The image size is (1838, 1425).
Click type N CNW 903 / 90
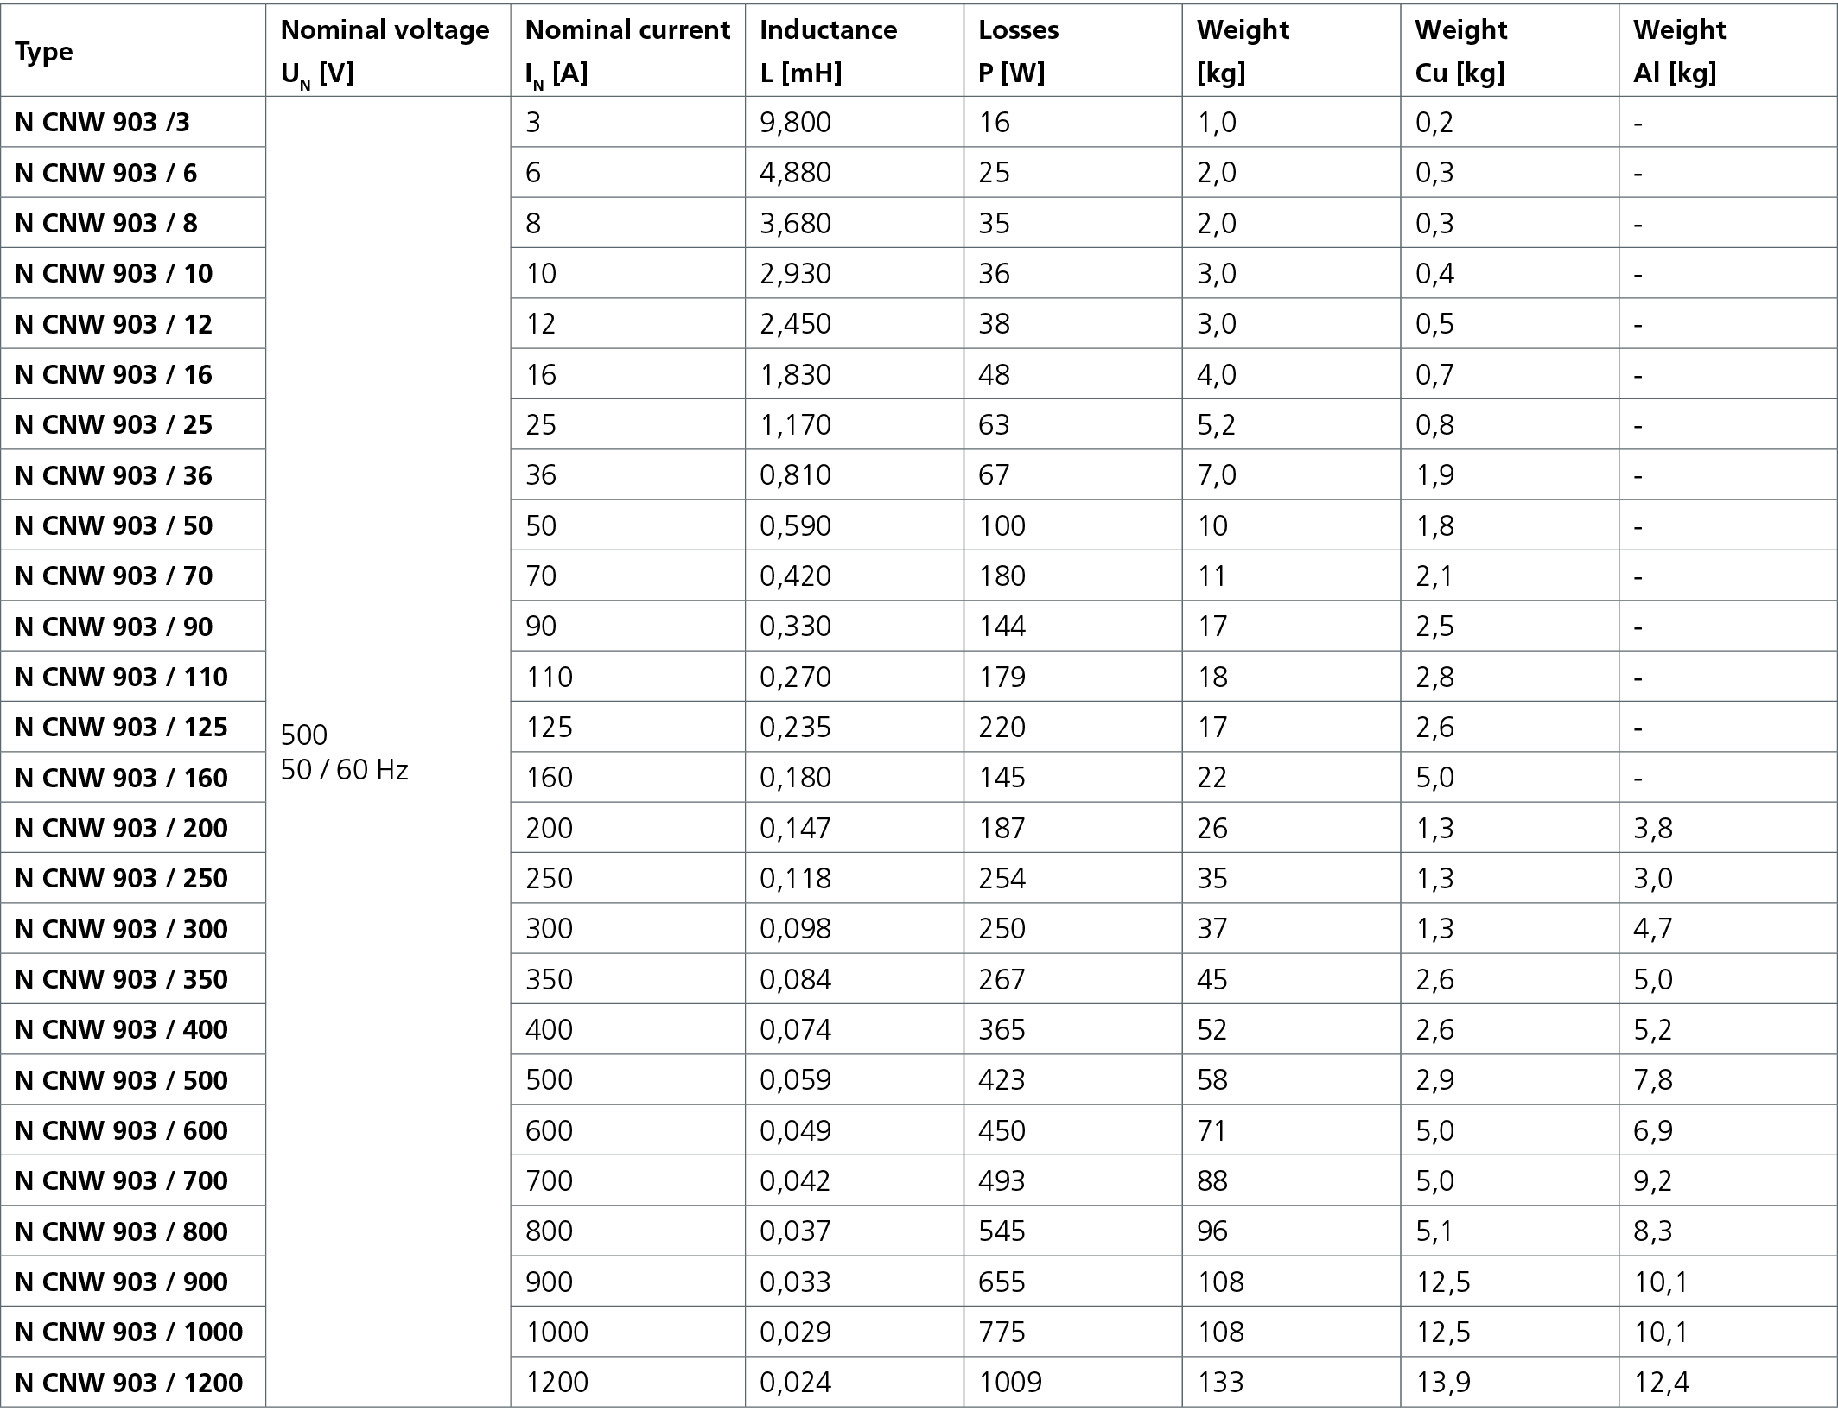[113, 627]
